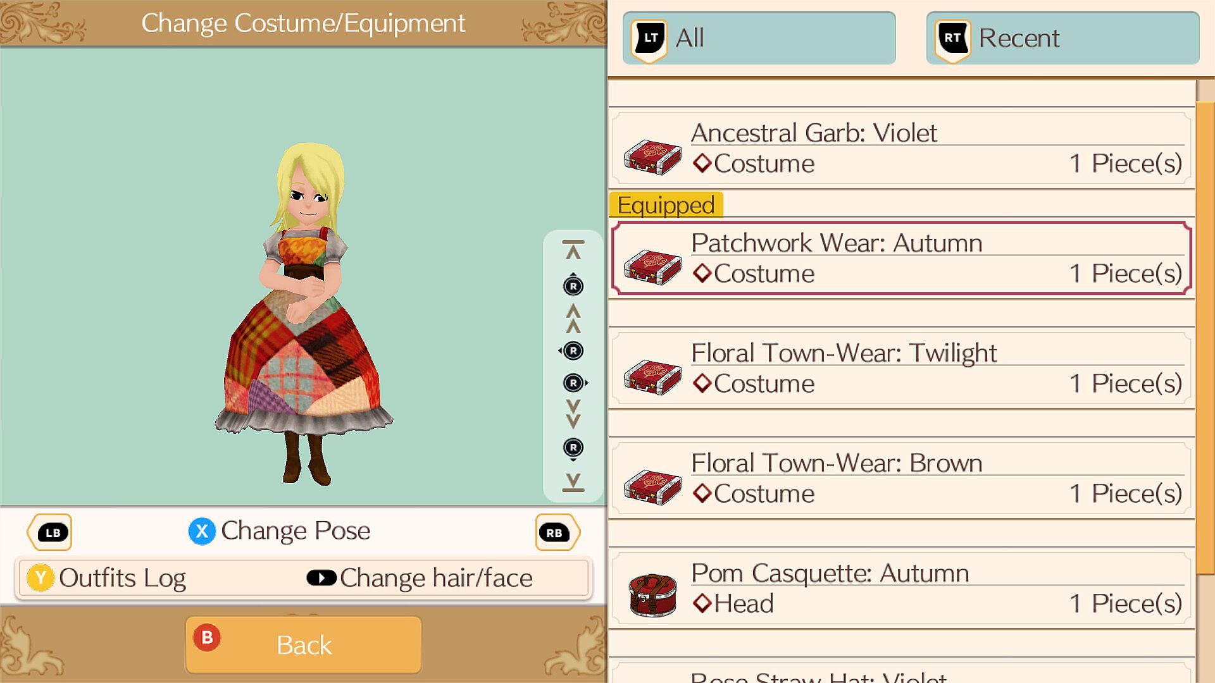
Task: Choose Floral Town-Wear: Brown costume
Action: [x=901, y=479]
